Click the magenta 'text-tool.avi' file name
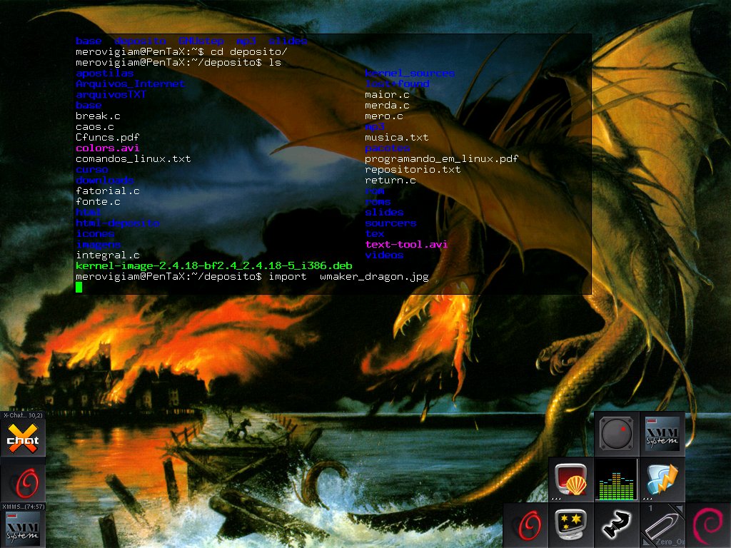 pyautogui.click(x=406, y=245)
